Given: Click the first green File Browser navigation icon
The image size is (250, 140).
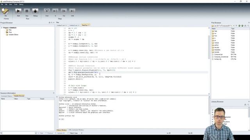Looking at the screenshot, I should 239,26.
